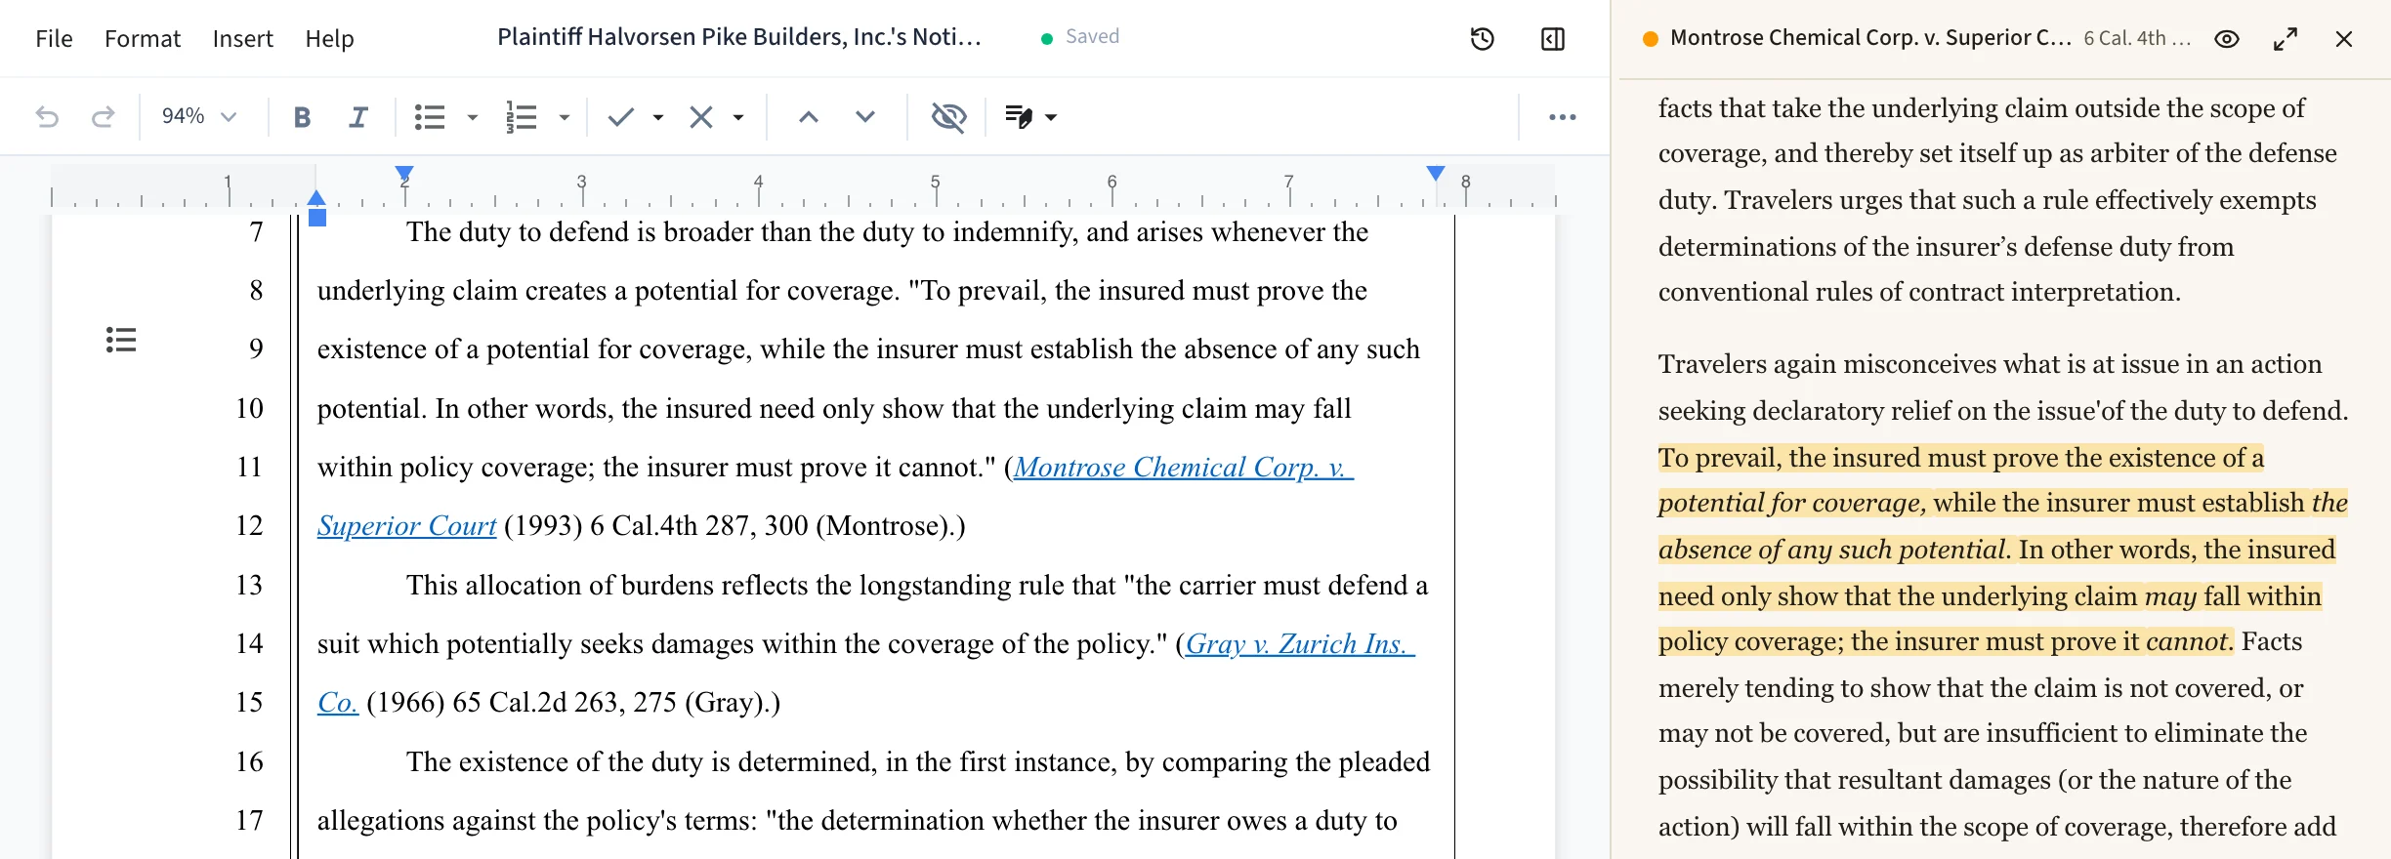
Task: Click the 6 Cal. 4th citation label
Action: 2136,39
